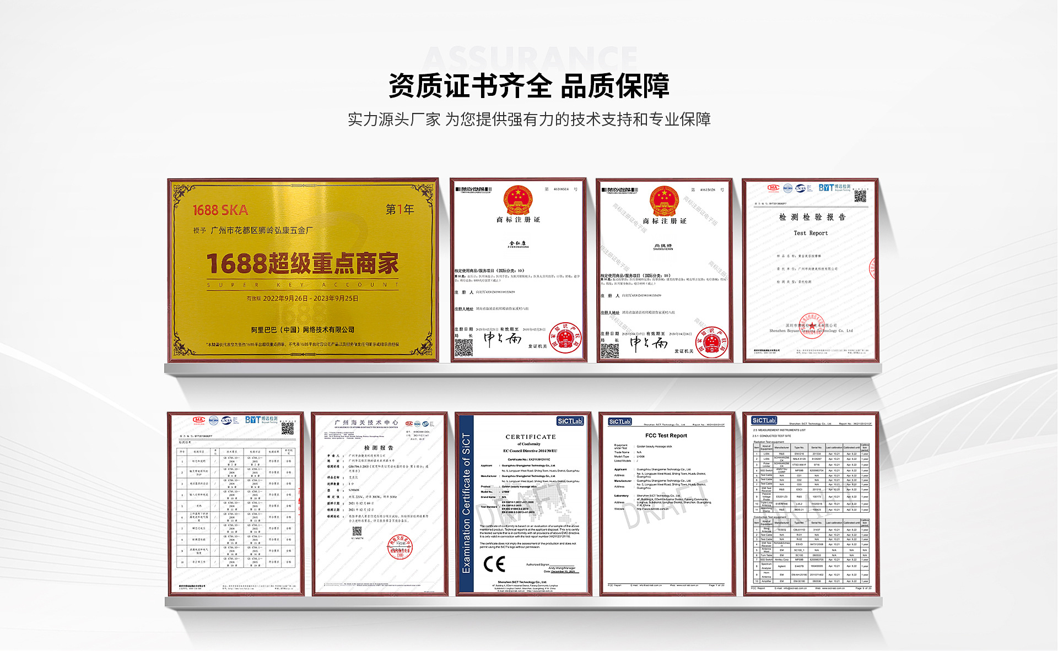Open the BYT test results table page

click(x=236, y=503)
